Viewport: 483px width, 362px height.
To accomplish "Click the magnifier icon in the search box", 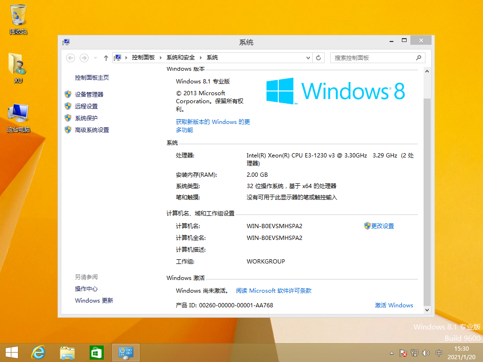I will click(x=418, y=58).
